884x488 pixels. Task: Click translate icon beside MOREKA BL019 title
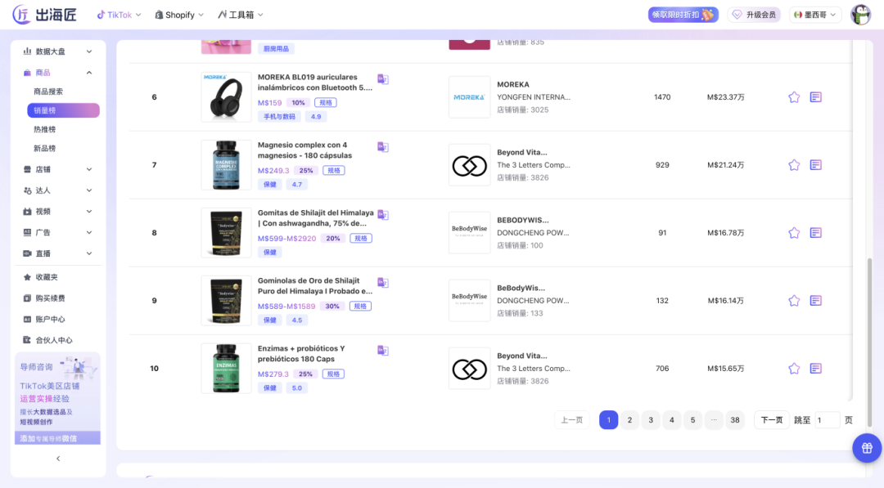pos(383,79)
